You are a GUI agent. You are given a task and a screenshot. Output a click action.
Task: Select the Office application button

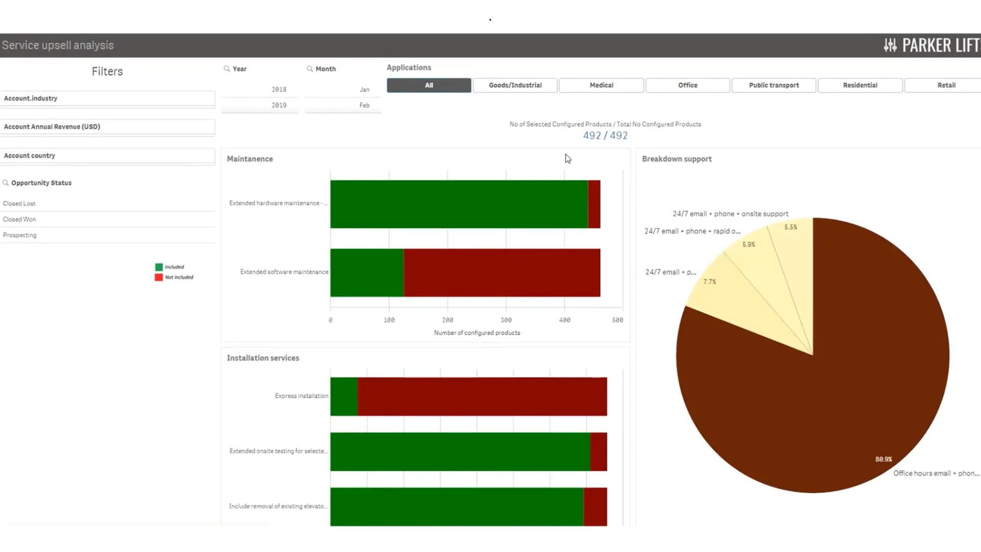pyautogui.click(x=687, y=85)
